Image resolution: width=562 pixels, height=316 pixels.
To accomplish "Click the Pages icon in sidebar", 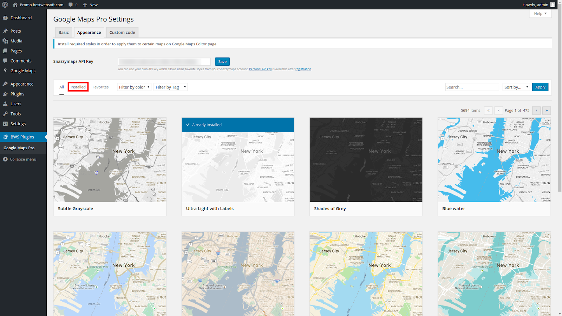I will point(5,51).
